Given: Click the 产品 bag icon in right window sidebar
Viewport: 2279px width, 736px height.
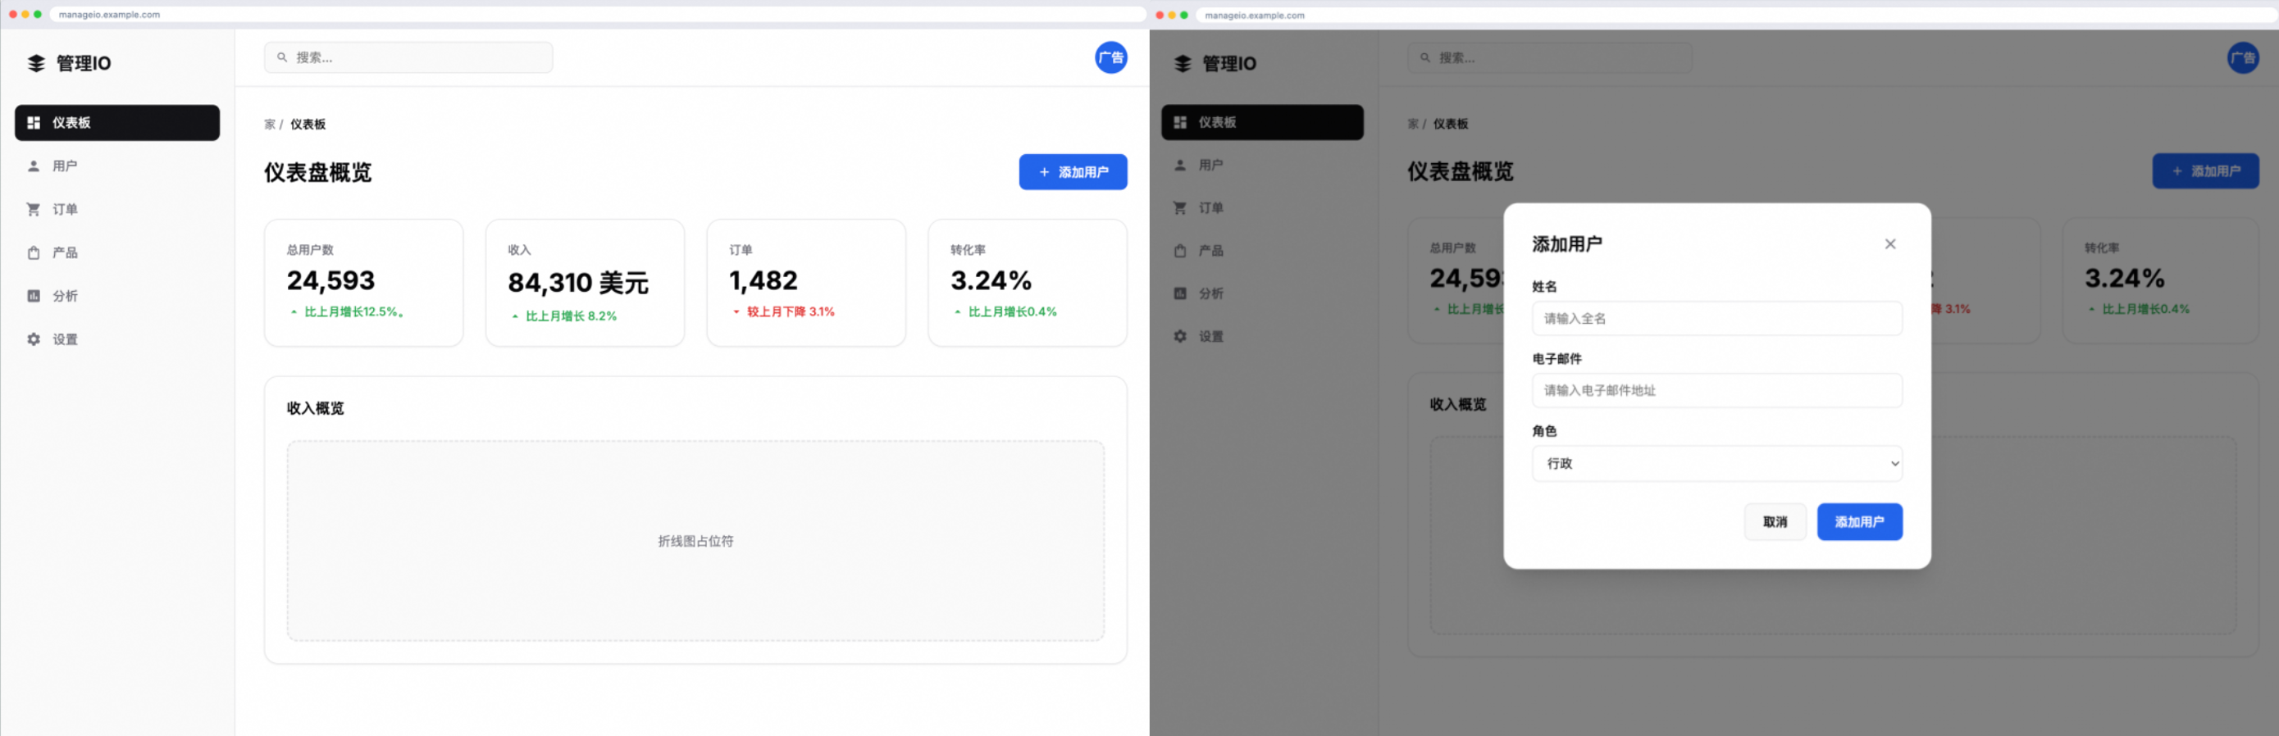Looking at the screenshot, I should click(1180, 250).
